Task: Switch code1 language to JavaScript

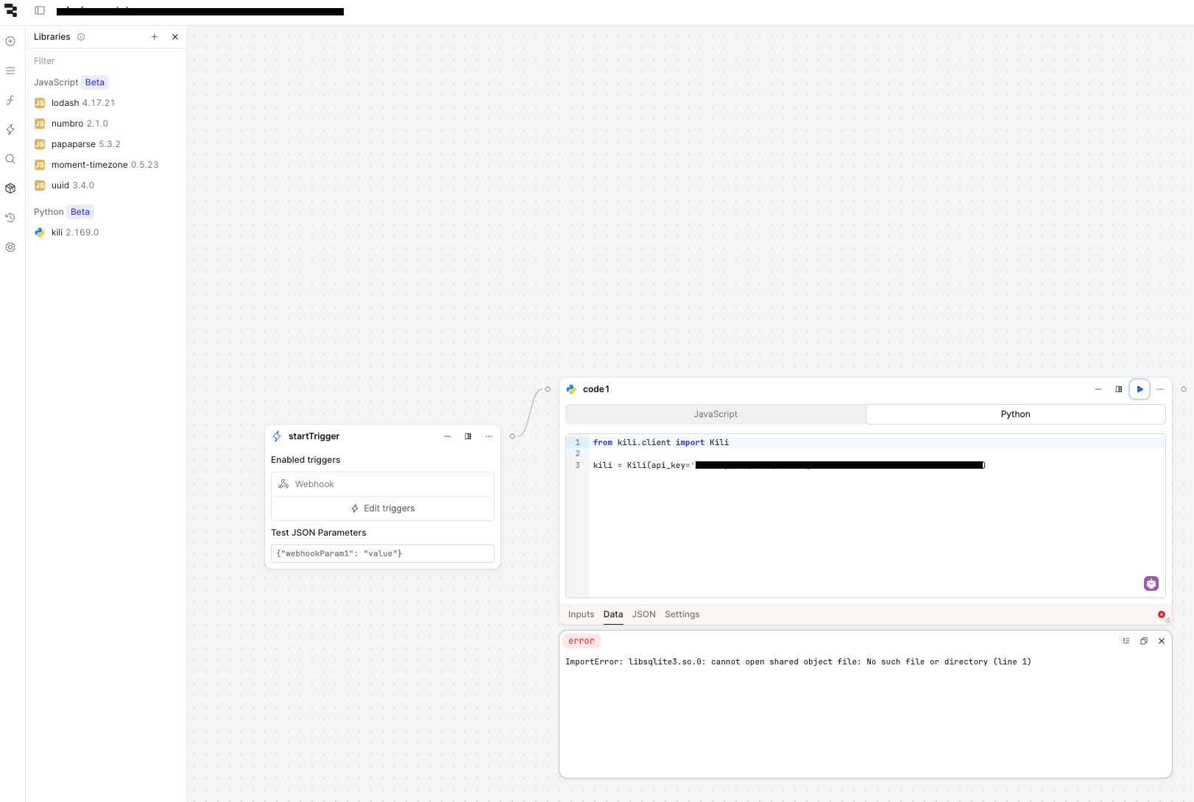Action: [716, 414]
